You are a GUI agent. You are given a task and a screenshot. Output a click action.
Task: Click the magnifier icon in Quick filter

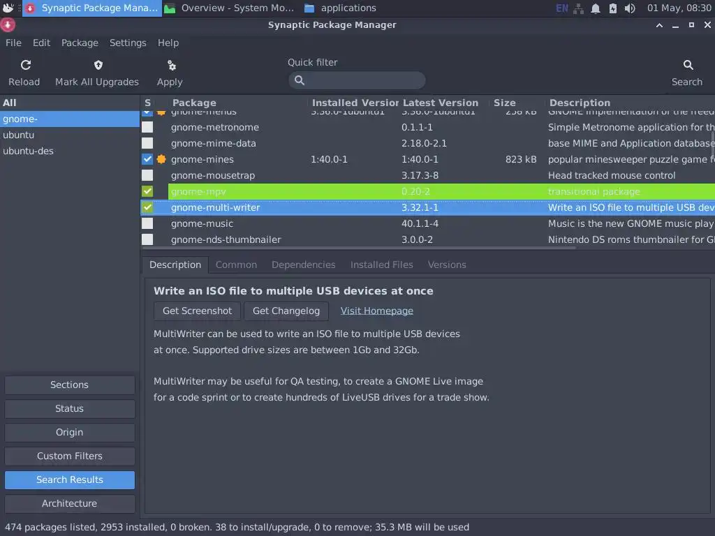299,80
